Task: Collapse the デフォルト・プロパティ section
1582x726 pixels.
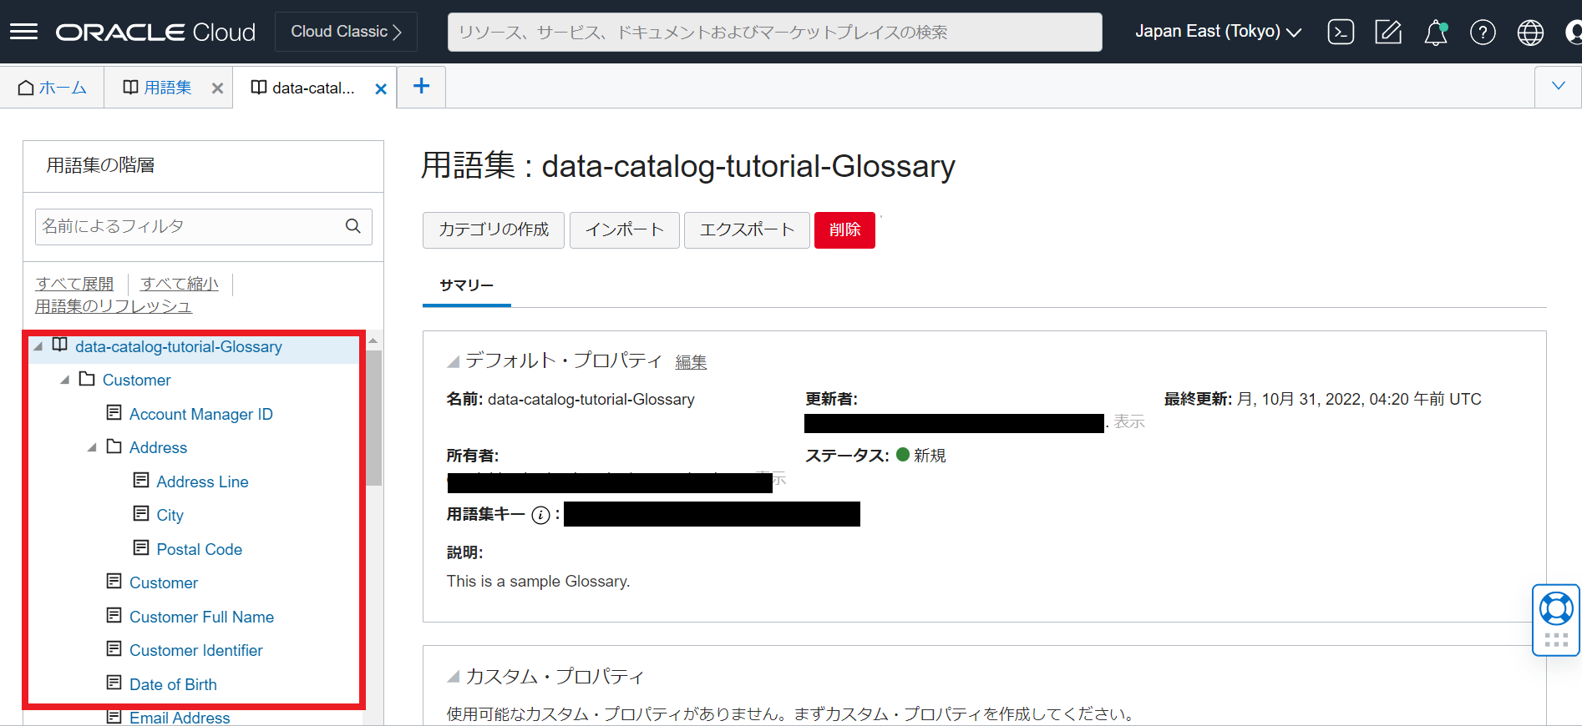Action: 453,361
